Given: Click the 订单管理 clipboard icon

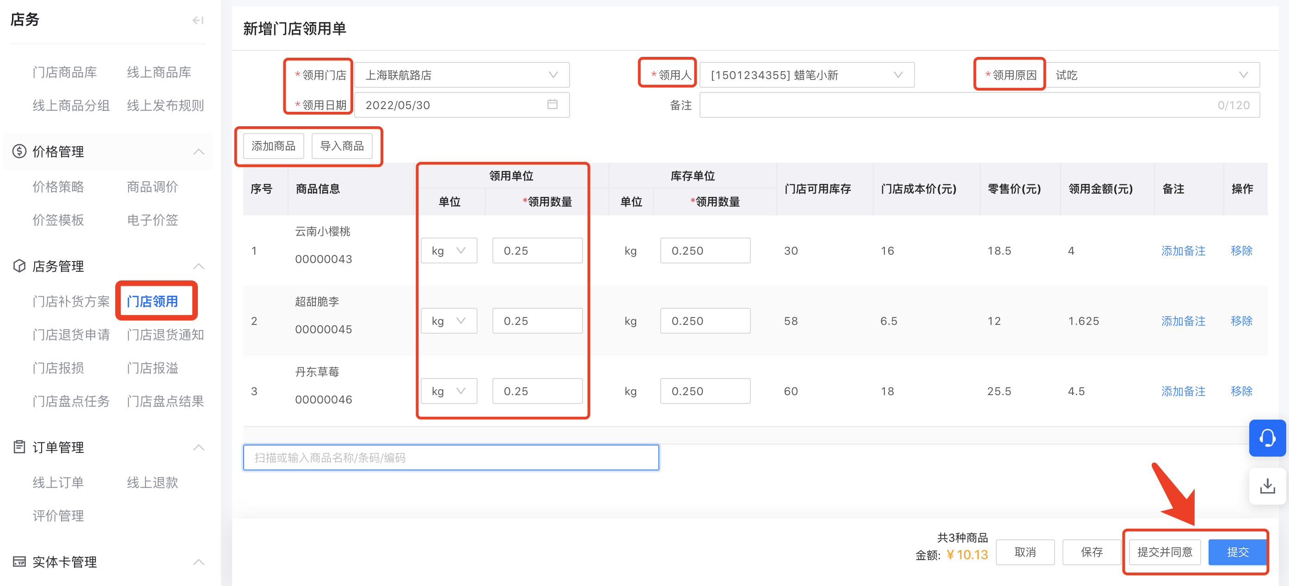Looking at the screenshot, I should (x=19, y=446).
